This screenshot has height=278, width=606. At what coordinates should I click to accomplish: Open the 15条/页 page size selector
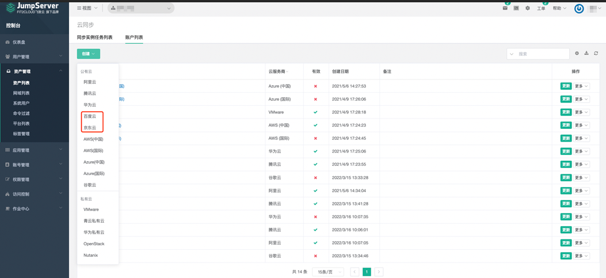(x=327, y=272)
